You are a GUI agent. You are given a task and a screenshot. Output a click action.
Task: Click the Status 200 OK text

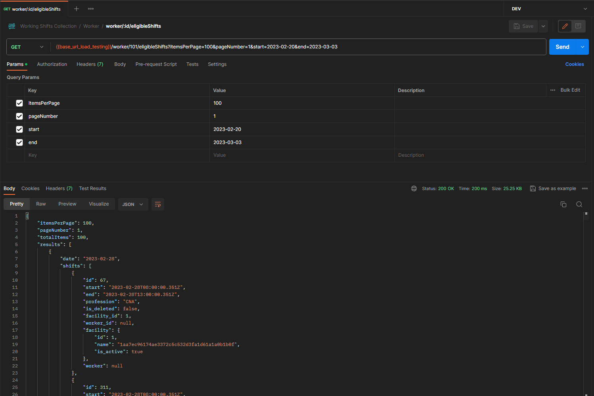click(438, 188)
